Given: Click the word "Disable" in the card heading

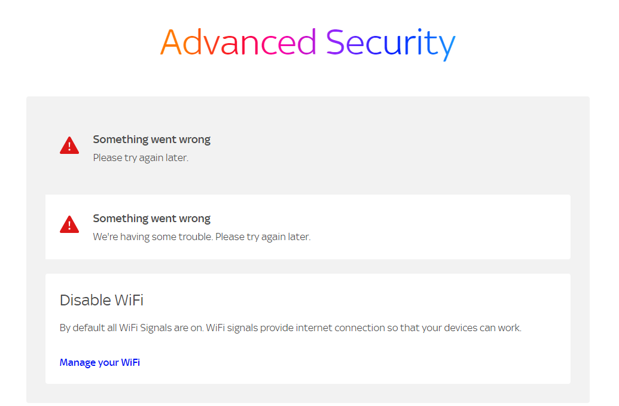Looking at the screenshot, I should (85, 300).
